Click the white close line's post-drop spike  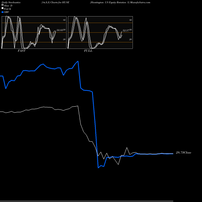[127, 148]
